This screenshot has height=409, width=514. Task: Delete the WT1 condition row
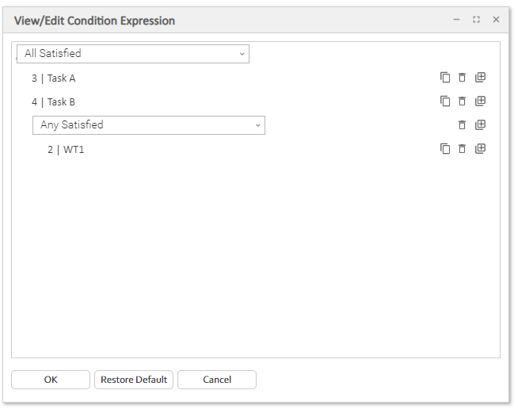click(463, 149)
